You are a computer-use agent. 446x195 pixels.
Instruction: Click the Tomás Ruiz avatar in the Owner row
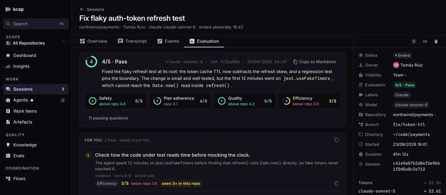coord(396,65)
